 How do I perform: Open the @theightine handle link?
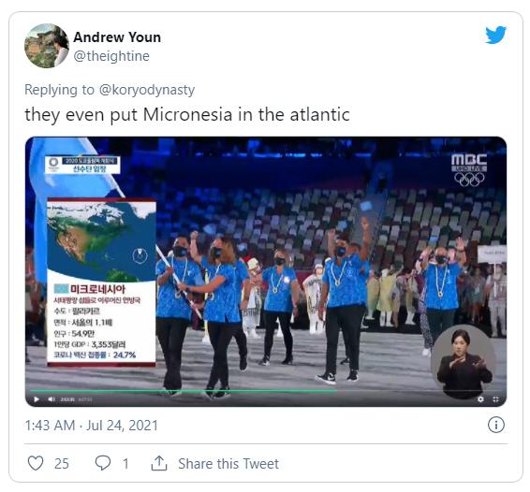(111, 56)
